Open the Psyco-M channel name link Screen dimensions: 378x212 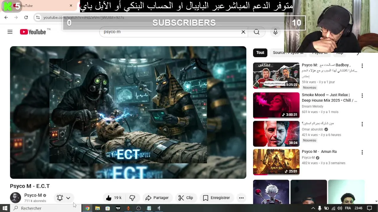click(x=33, y=195)
